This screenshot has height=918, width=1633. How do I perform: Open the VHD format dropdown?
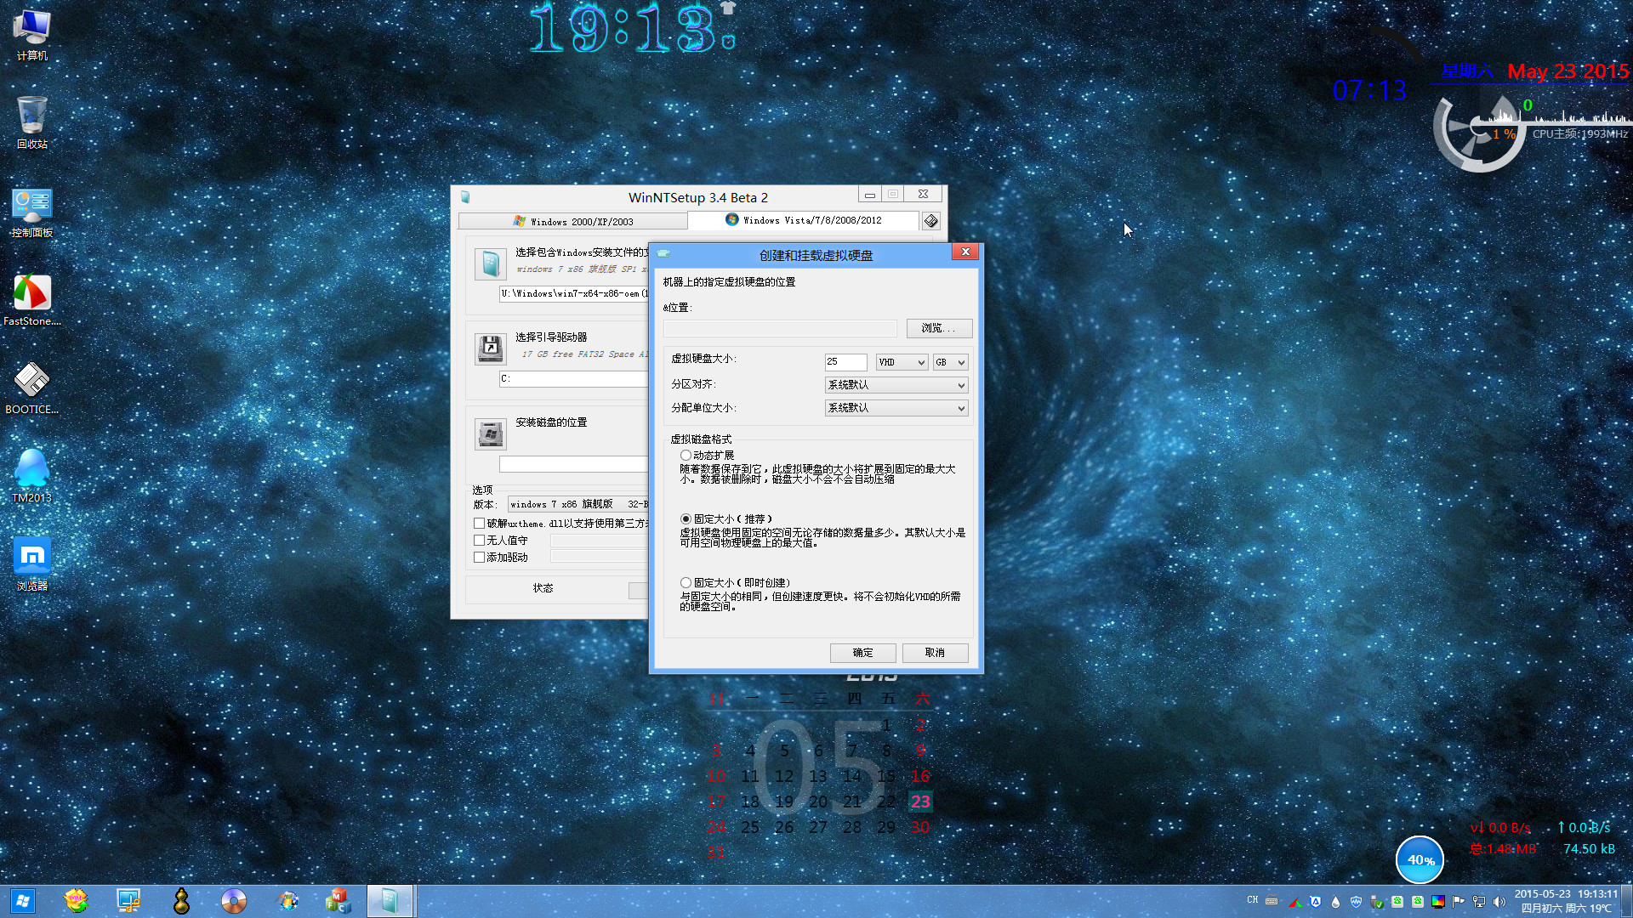click(902, 362)
